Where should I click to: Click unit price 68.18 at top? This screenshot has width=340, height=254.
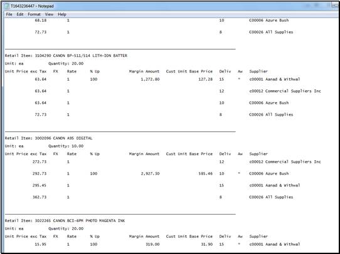[x=41, y=20]
